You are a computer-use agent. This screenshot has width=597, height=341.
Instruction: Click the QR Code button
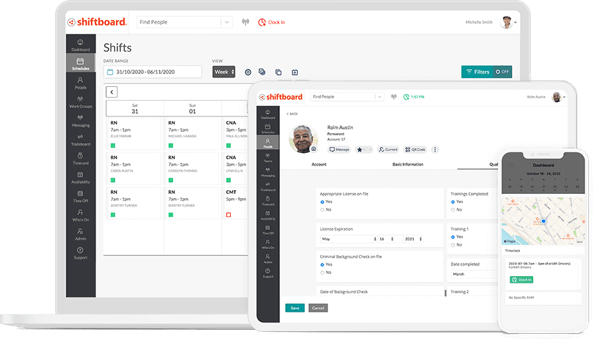tap(415, 150)
